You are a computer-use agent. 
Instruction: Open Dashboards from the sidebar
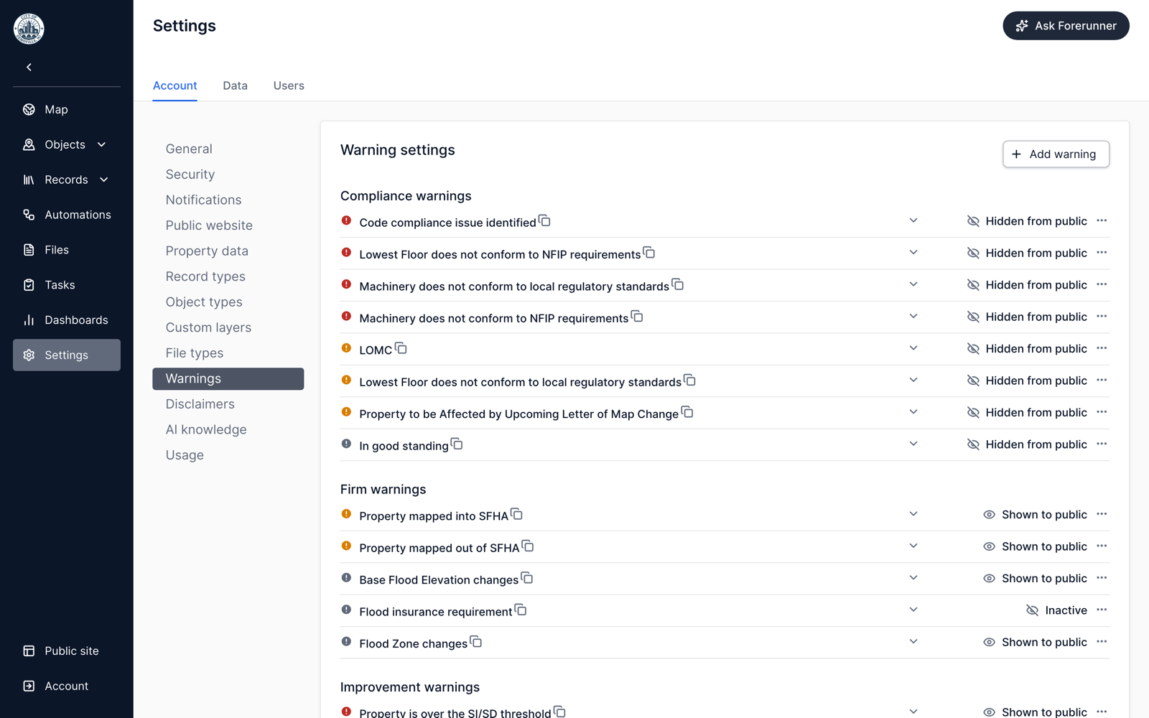pyautogui.click(x=67, y=320)
